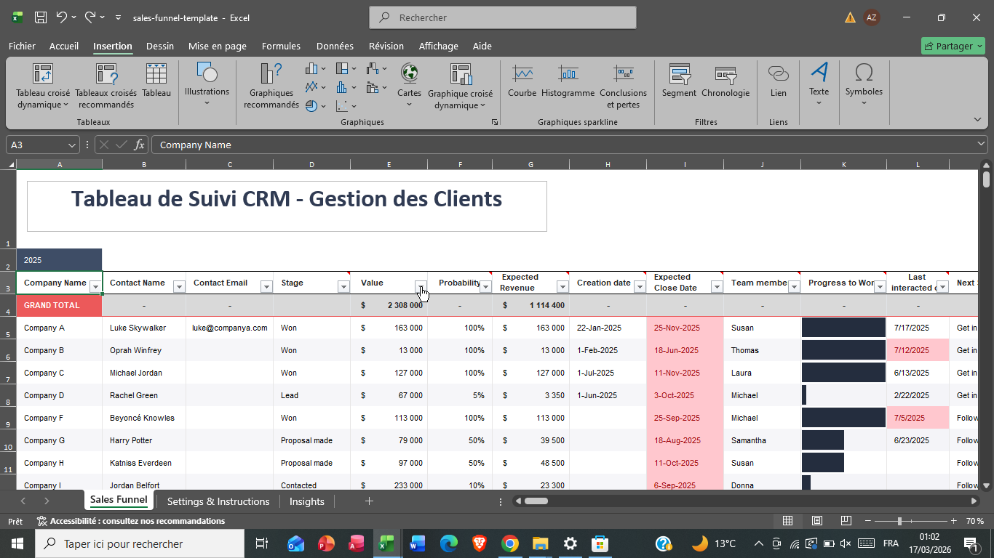Switch to the Insights sheet tab
This screenshot has width=994, height=558.
(x=306, y=501)
